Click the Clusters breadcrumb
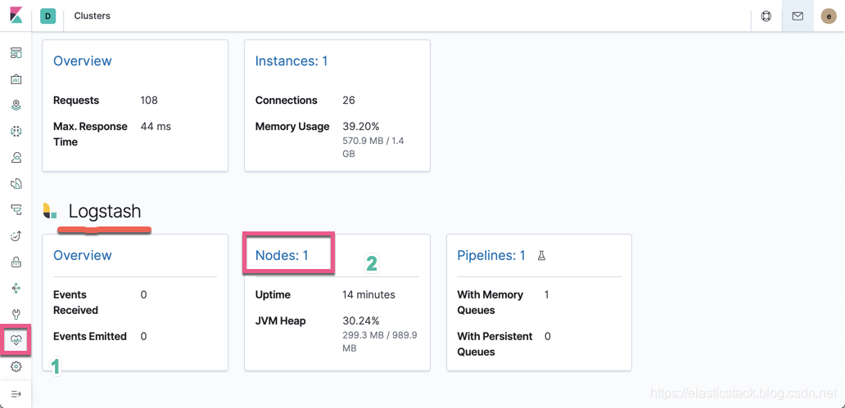The width and height of the screenshot is (845, 408). point(93,16)
